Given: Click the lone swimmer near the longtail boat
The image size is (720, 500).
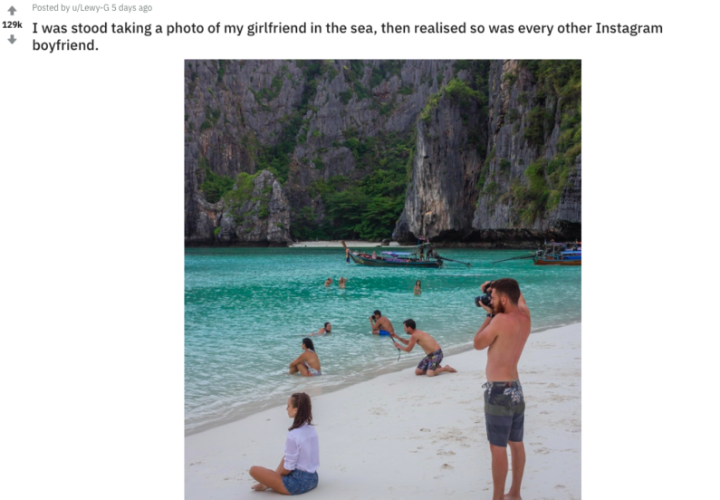Looking at the screenshot, I should (x=418, y=287).
